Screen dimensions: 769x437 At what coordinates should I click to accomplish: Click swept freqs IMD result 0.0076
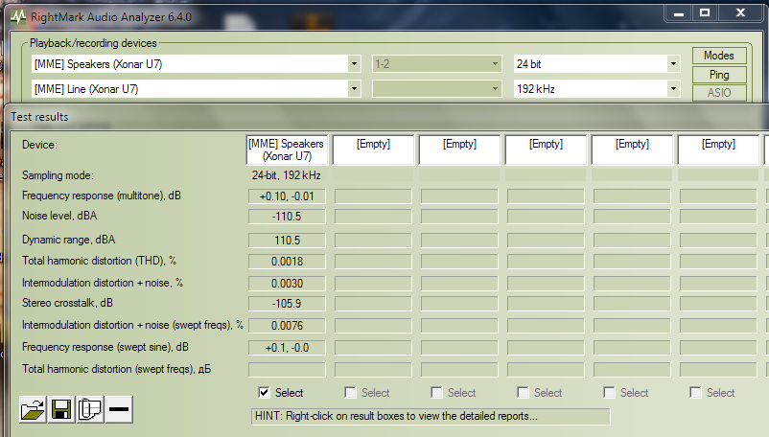click(x=287, y=325)
